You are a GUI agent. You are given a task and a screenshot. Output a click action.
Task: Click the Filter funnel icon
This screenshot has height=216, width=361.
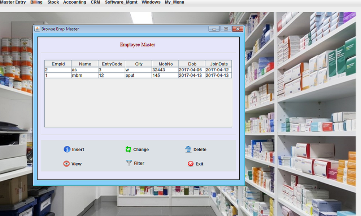tap(129, 163)
